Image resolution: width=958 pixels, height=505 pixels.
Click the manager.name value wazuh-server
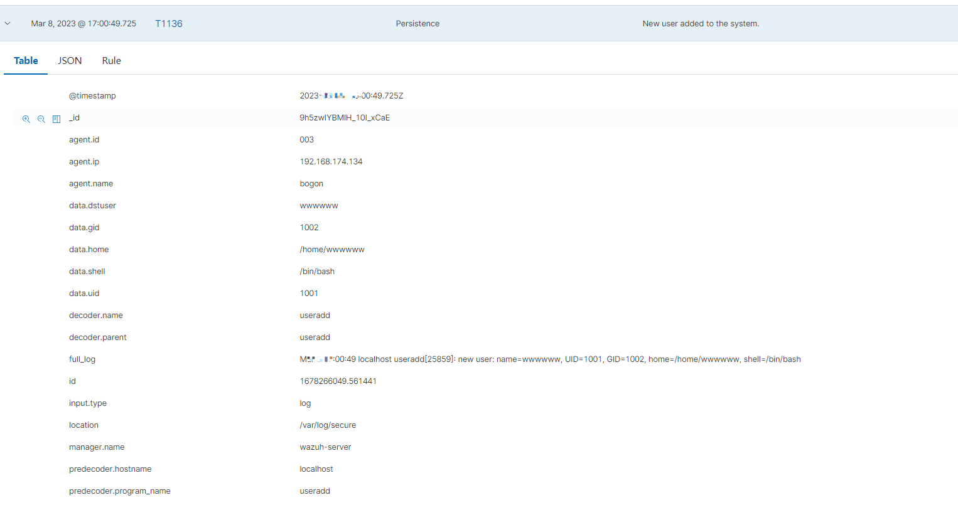coord(325,447)
